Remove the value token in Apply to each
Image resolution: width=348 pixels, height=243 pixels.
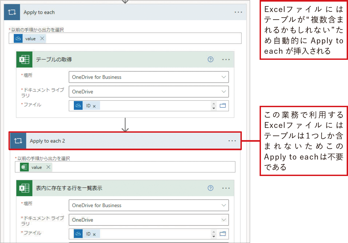coord(42,39)
